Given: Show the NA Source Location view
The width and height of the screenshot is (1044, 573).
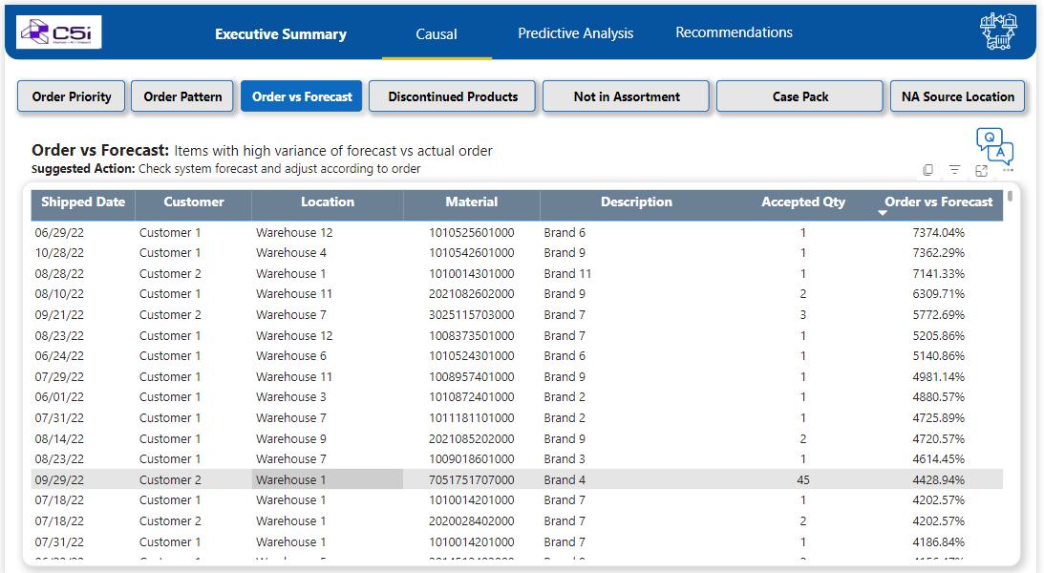Looking at the screenshot, I should (957, 96).
